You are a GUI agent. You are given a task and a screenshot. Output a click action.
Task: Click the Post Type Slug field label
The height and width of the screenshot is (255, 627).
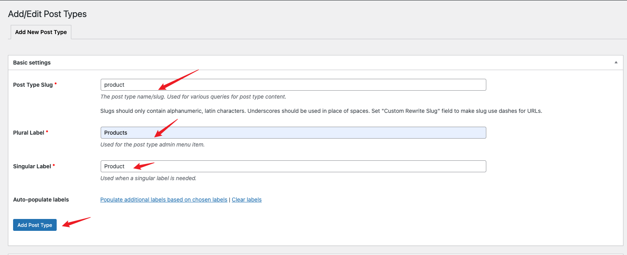[x=33, y=85]
